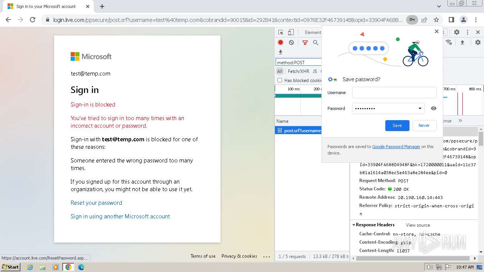This screenshot has width=484, height=272.
Task: Click the key password manager icon in address bar
Action: (412, 20)
